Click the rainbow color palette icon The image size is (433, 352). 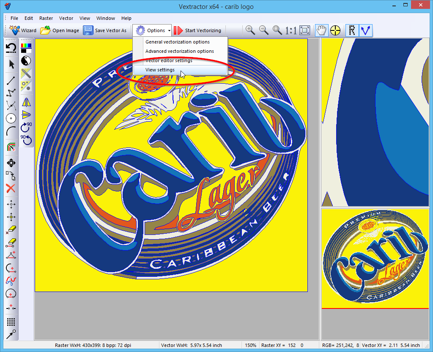point(26,47)
